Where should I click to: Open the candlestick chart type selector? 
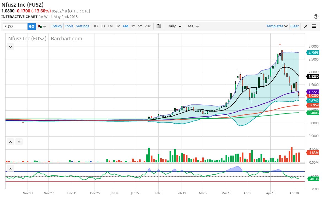[x=42, y=26]
